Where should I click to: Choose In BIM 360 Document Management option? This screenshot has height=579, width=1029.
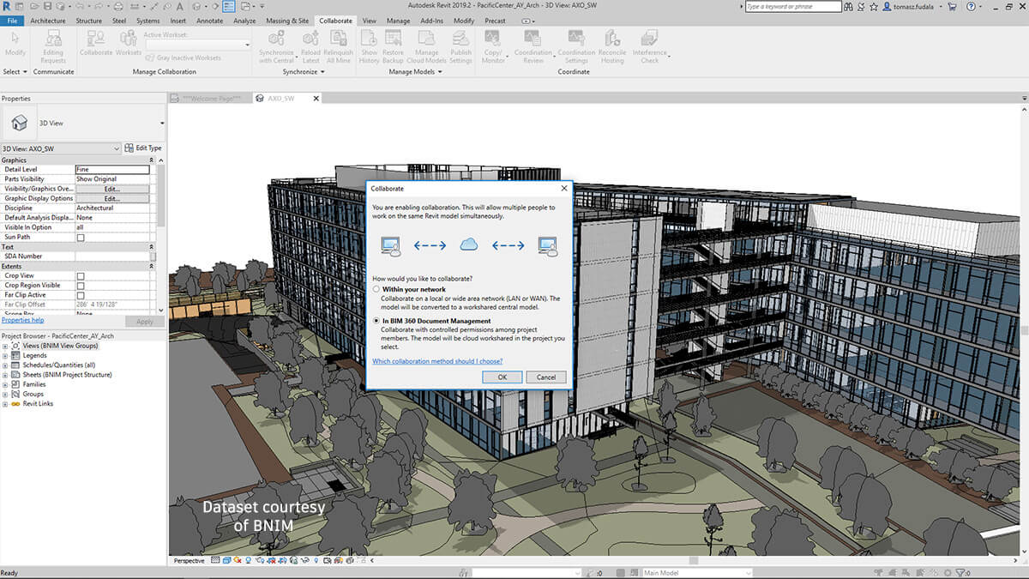[376, 321]
